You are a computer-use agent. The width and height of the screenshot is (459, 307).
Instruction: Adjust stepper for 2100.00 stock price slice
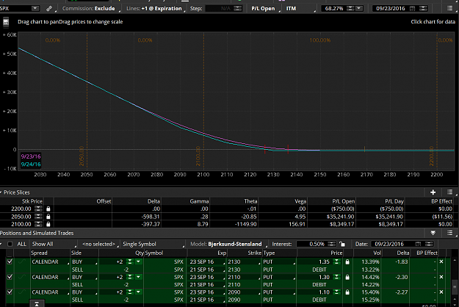pos(38,224)
